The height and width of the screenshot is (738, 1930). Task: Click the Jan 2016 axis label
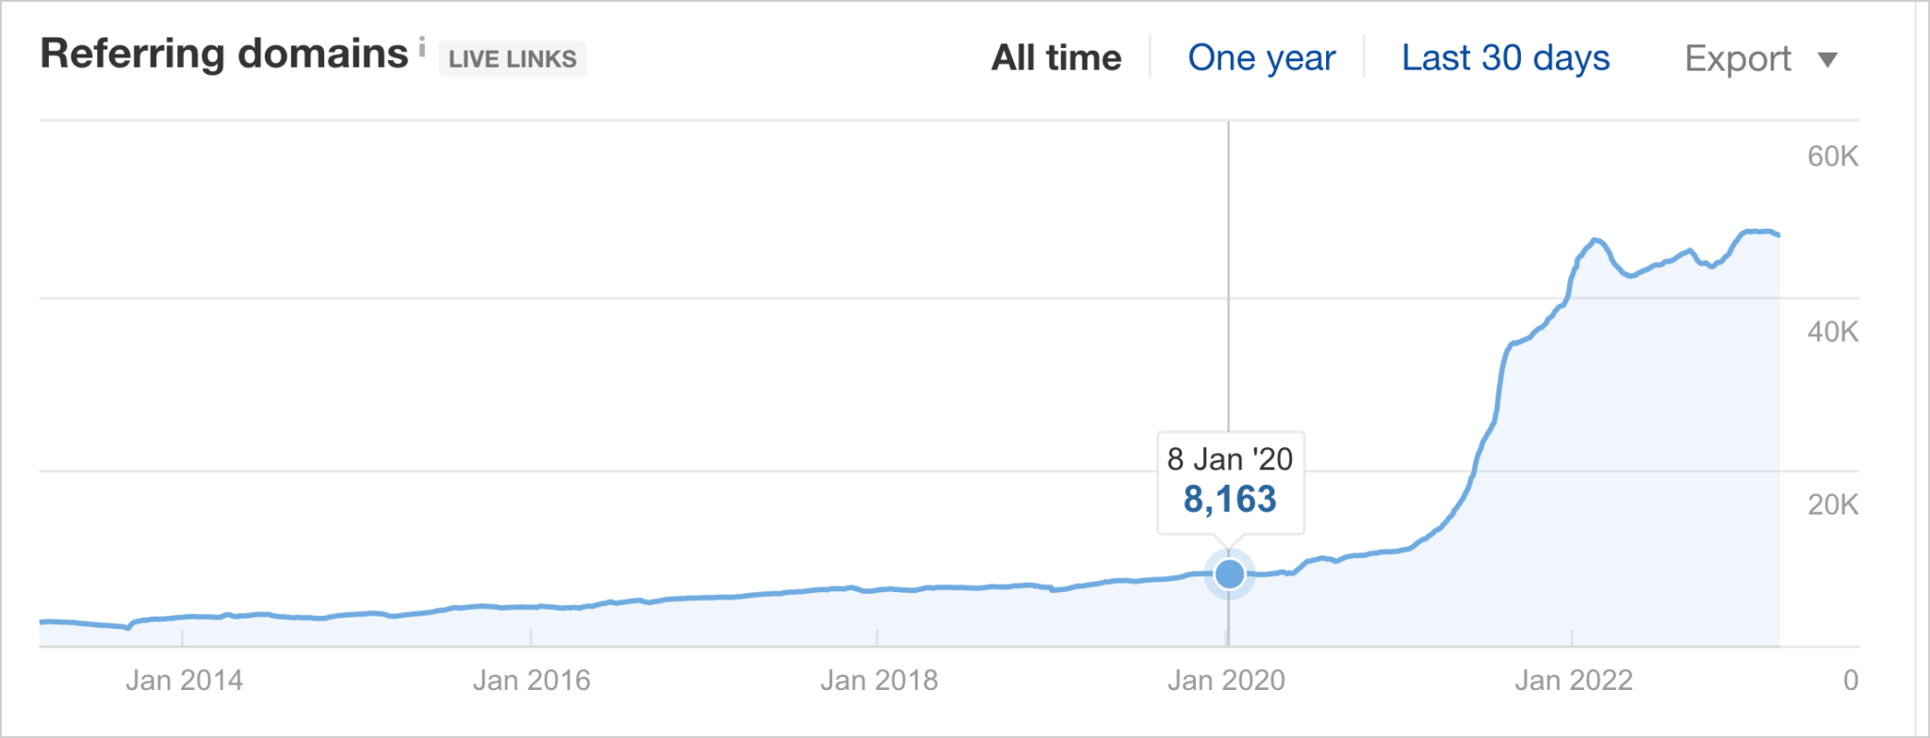[x=532, y=680]
